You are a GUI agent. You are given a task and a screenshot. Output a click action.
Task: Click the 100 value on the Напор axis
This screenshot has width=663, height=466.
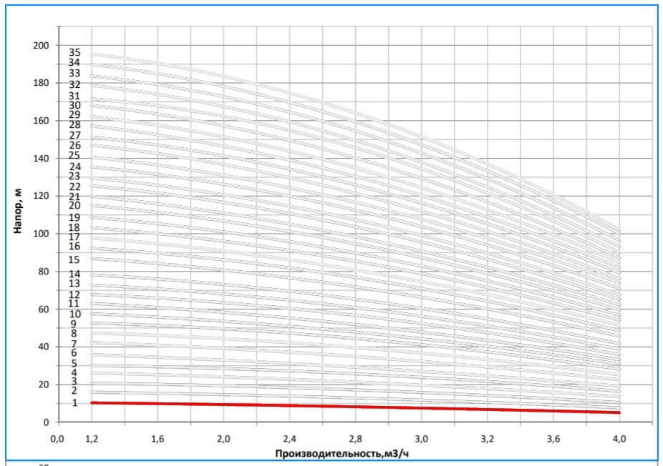point(42,234)
